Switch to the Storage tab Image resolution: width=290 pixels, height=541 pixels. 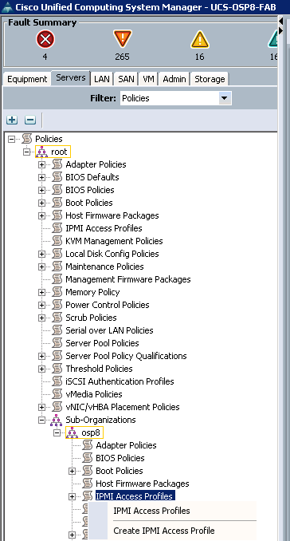point(210,79)
